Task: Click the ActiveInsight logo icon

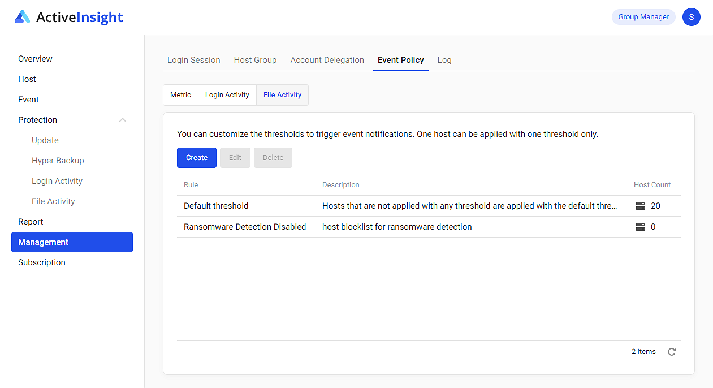Action: pyautogui.click(x=23, y=17)
